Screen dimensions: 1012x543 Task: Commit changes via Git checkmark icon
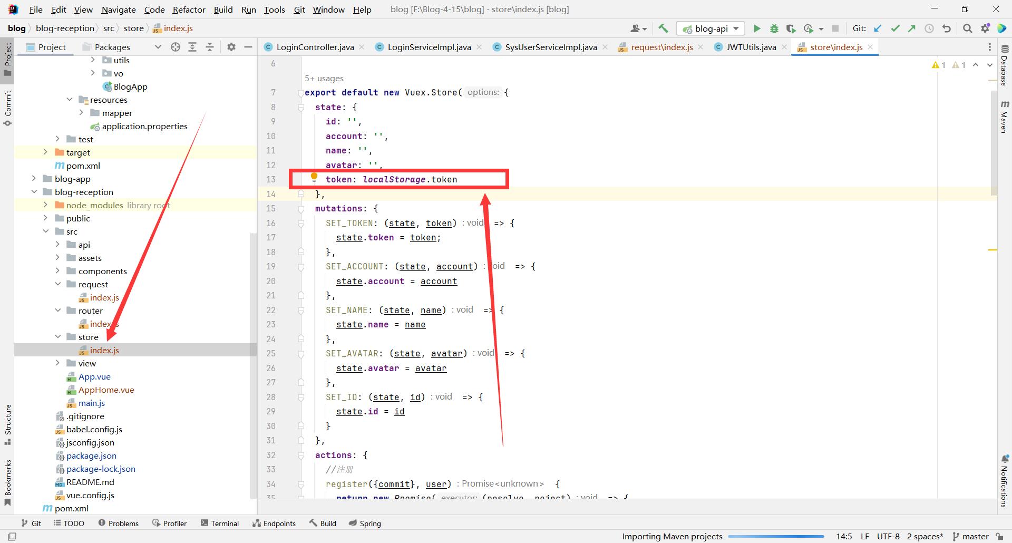click(x=895, y=28)
